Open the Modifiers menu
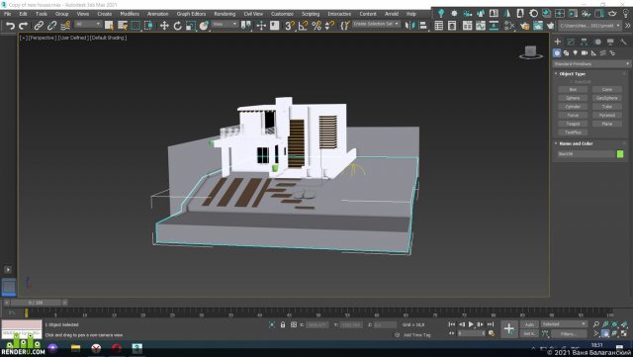The height and width of the screenshot is (357, 633). point(130,14)
